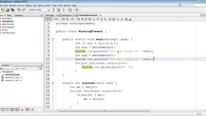
Task: Click the editor horizontal scrollbar thumb
Action: coord(104,111)
